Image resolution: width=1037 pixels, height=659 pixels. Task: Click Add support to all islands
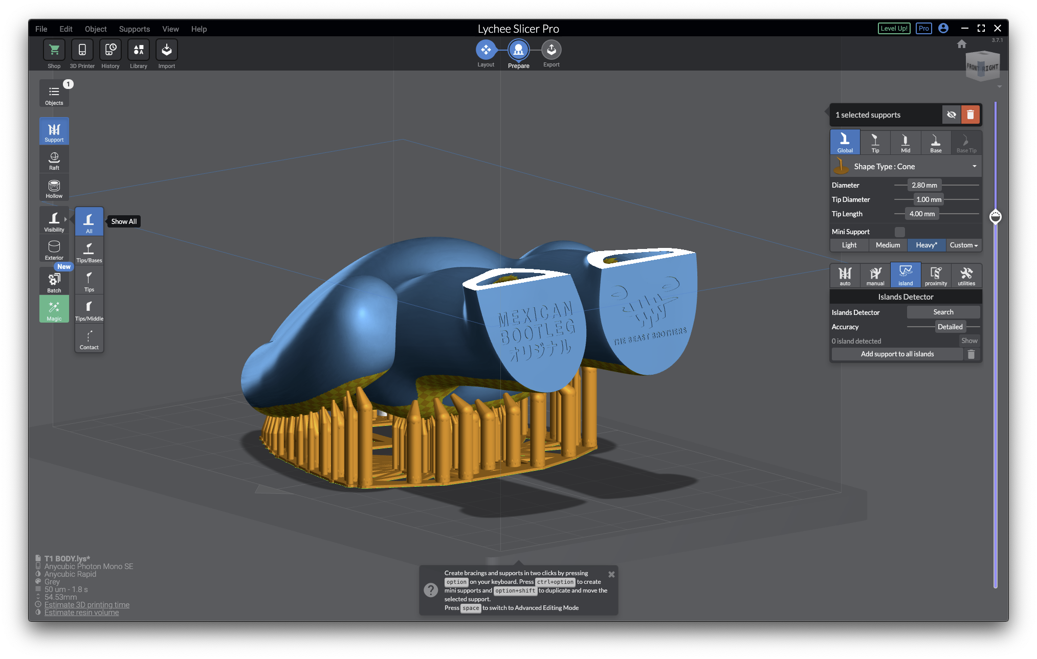pos(897,354)
